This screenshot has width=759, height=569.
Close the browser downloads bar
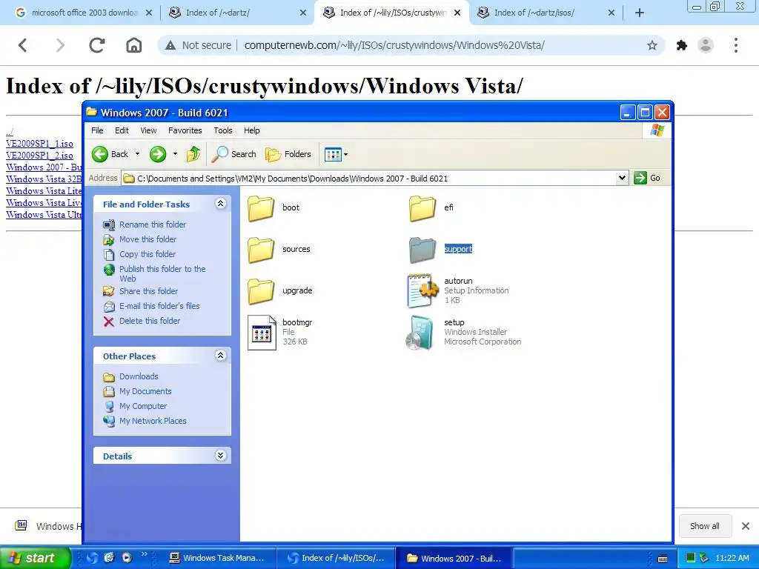coord(746,526)
